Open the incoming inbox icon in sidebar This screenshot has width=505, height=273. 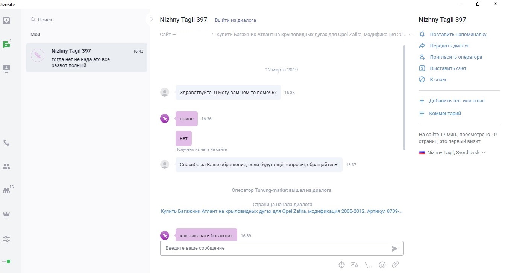(6, 21)
